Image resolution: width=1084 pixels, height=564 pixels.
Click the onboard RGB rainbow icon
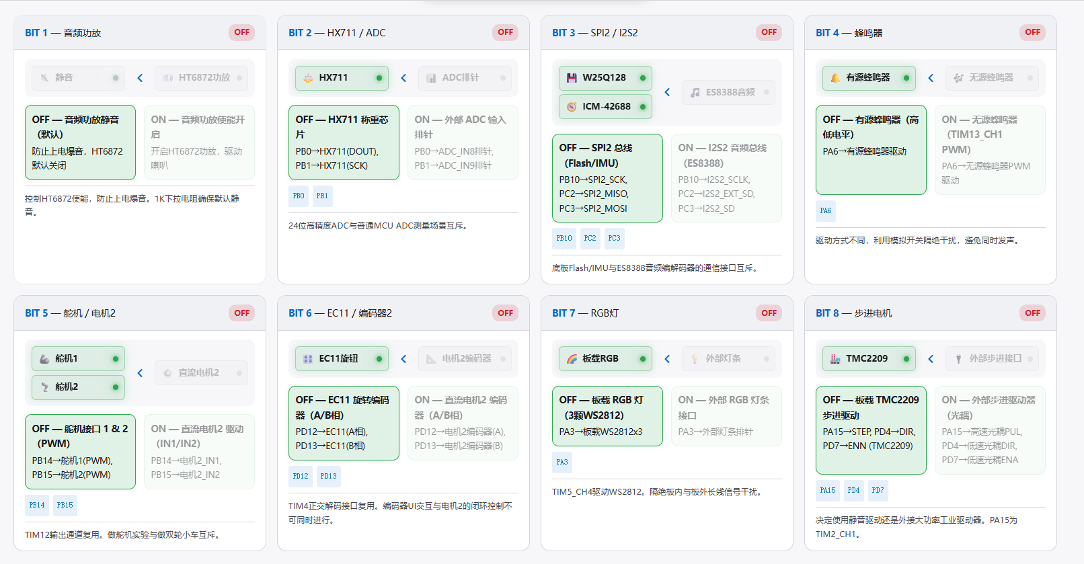click(x=572, y=359)
